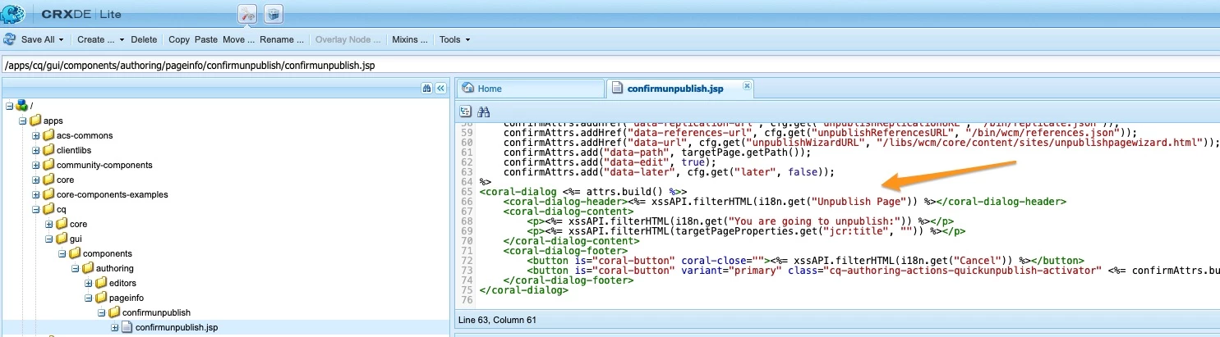The width and height of the screenshot is (1220, 337).
Task: Click the closing </coral-dialog> tag line
Action: coord(523,290)
